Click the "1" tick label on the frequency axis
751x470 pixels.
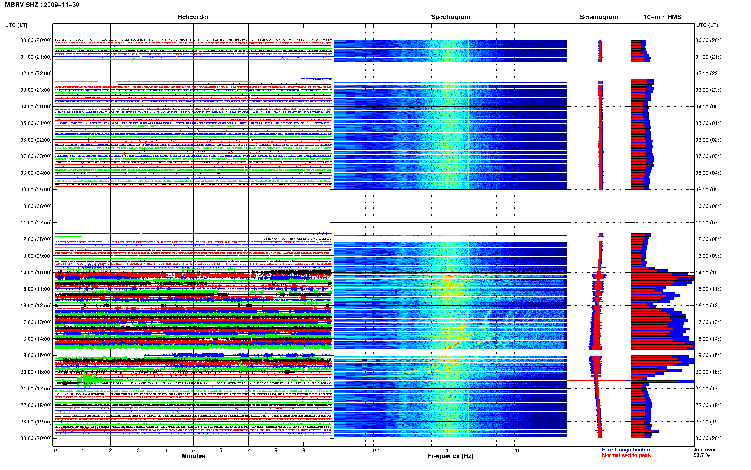click(447, 450)
